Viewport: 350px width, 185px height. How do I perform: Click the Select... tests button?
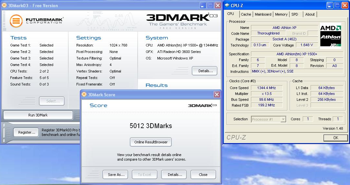tap(52, 101)
